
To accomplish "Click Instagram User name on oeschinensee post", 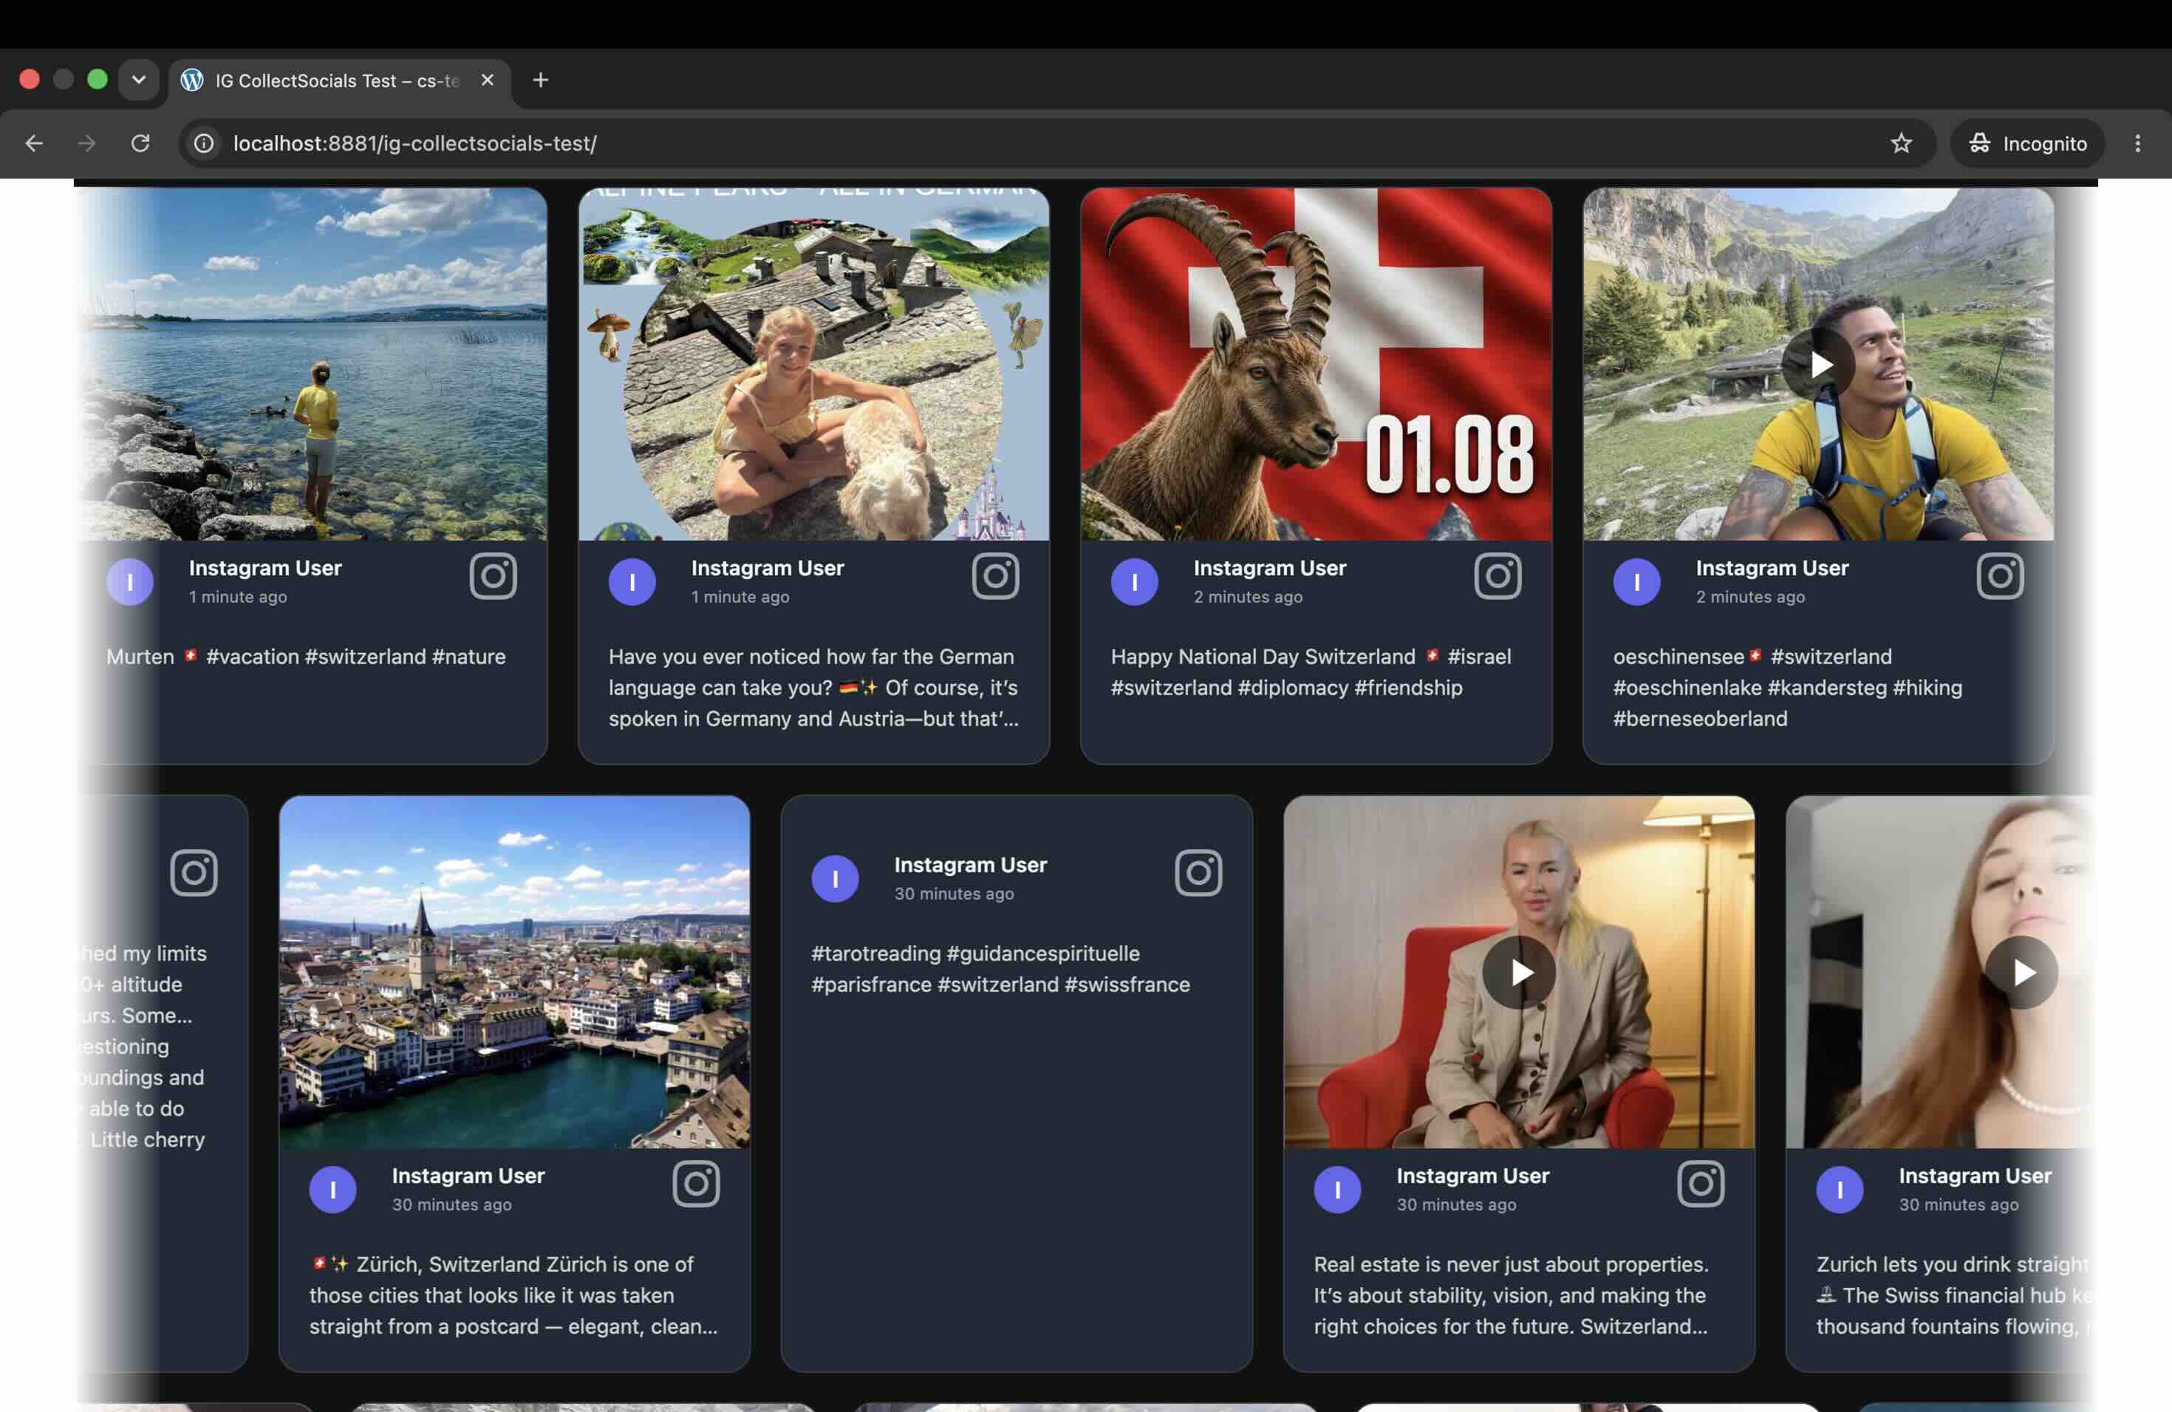I will tap(1772, 568).
